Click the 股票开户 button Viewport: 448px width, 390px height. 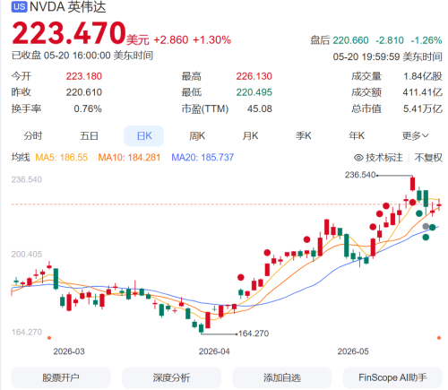[x=61, y=377]
